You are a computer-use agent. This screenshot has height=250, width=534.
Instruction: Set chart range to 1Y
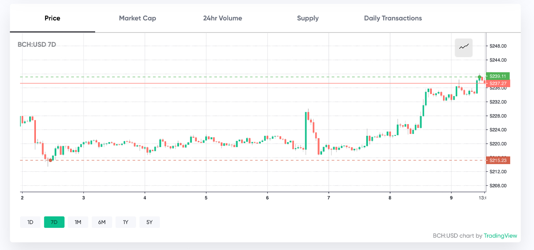pyautogui.click(x=126, y=222)
